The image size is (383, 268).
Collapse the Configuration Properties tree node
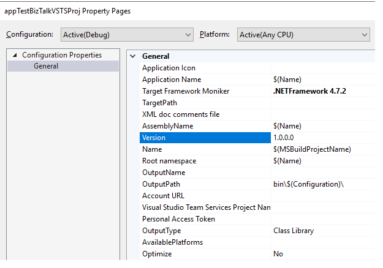click(15, 55)
